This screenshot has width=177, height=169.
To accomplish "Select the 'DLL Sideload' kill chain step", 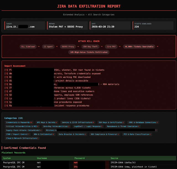I will pyautogui.click(x=28, y=47).
